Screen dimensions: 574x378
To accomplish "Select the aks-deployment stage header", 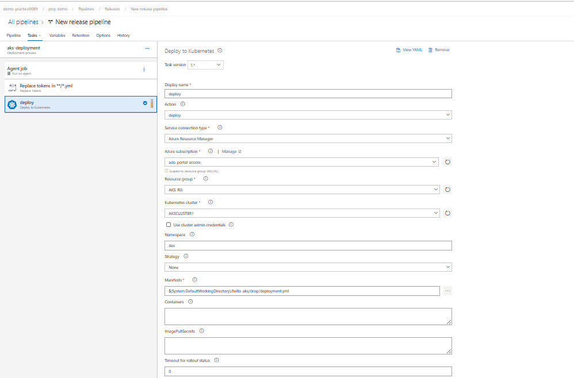I will (x=78, y=50).
